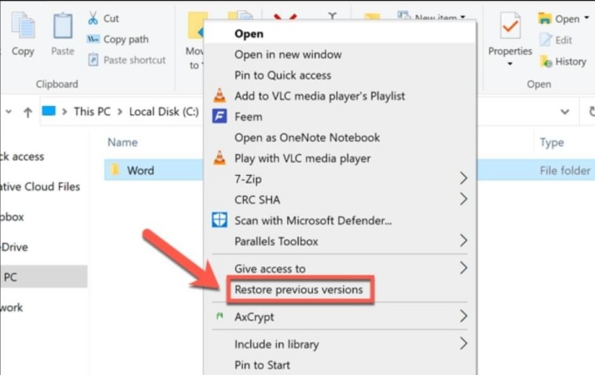Select the Word folder icon

115,170
